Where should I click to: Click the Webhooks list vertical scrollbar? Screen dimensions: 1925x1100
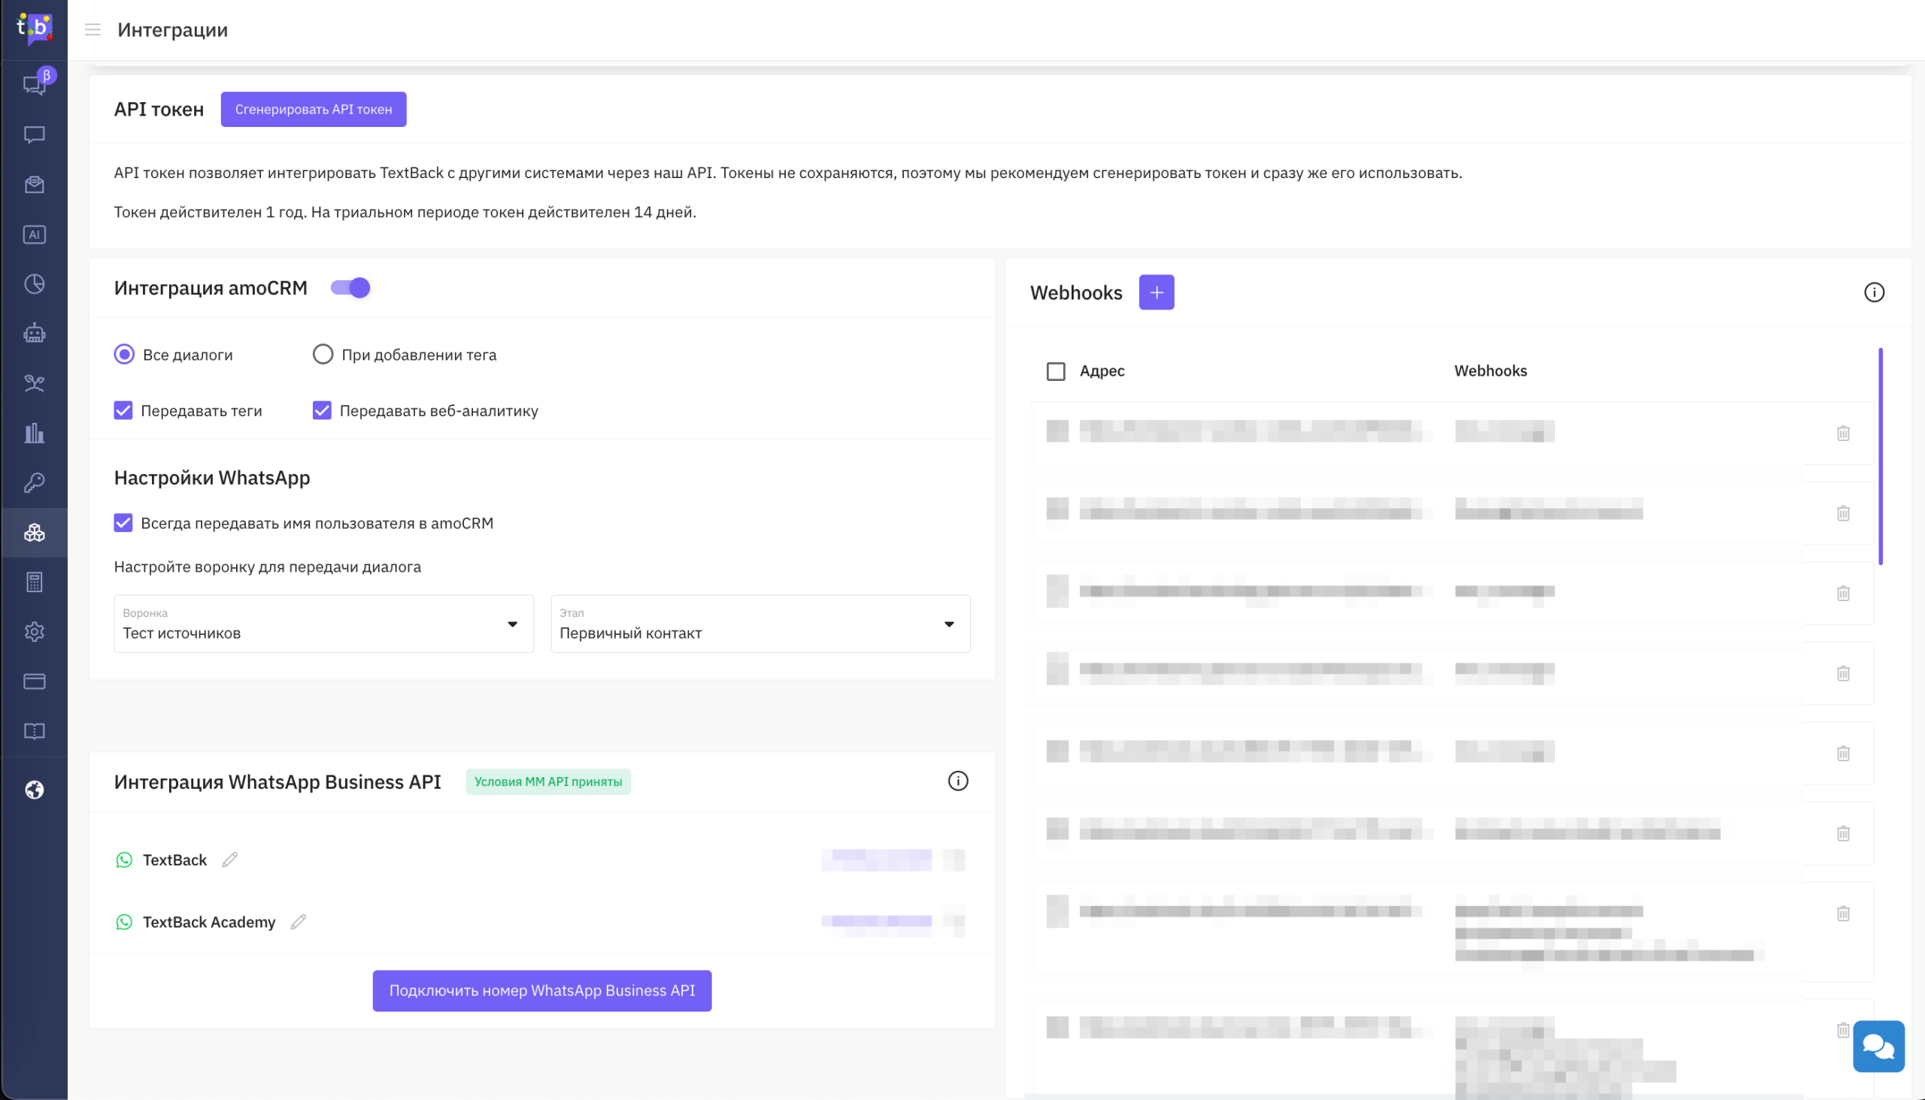click(x=1880, y=456)
